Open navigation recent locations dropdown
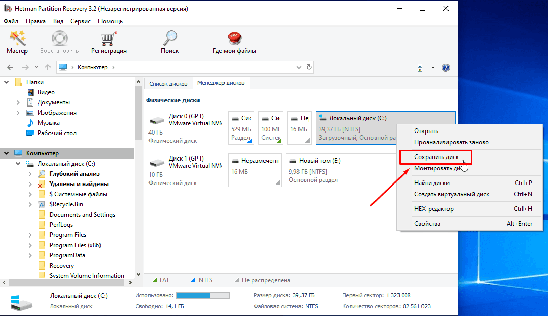The height and width of the screenshot is (316, 548). click(x=36, y=67)
